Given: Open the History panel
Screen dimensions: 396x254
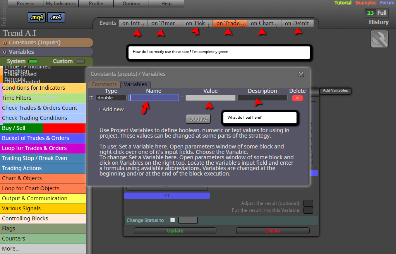Looking at the screenshot, I should click(x=379, y=22).
